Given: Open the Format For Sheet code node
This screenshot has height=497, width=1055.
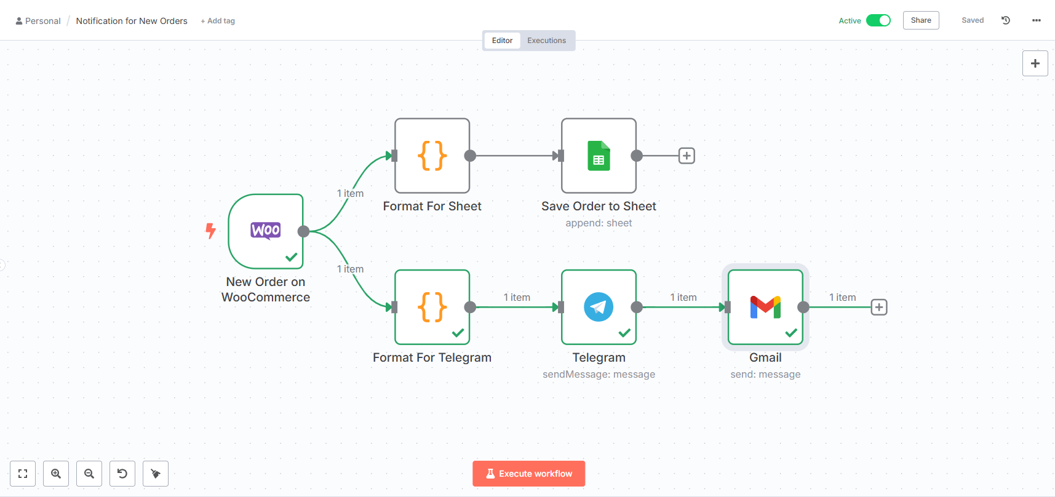Looking at the screenshot, I should pyautogui.click(x=432, y=156).
